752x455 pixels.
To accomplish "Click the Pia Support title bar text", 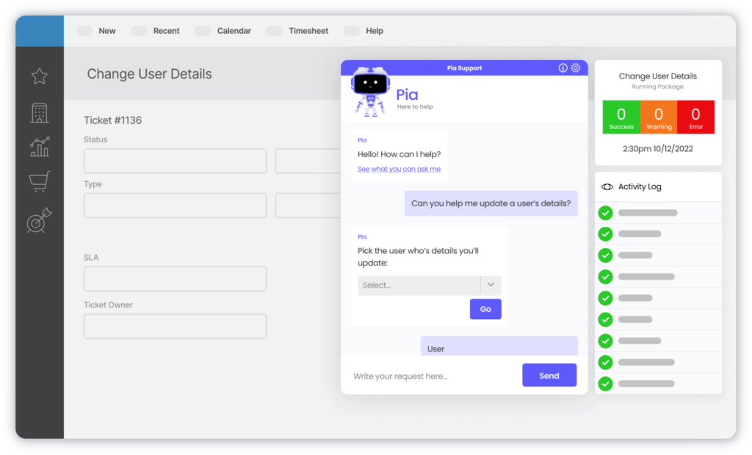I will [464, 68].
